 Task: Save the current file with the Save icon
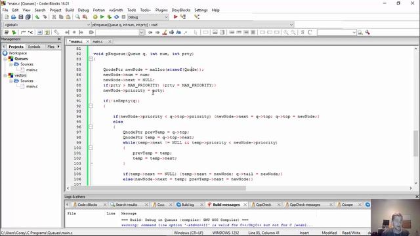point(21,17)
